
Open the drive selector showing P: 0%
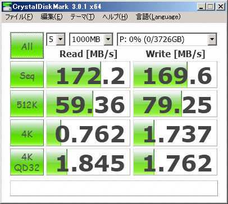click(167, 39)
